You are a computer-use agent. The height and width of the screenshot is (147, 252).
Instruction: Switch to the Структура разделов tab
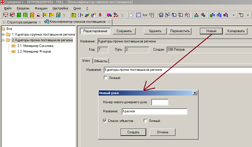click(x=22, y=22)
